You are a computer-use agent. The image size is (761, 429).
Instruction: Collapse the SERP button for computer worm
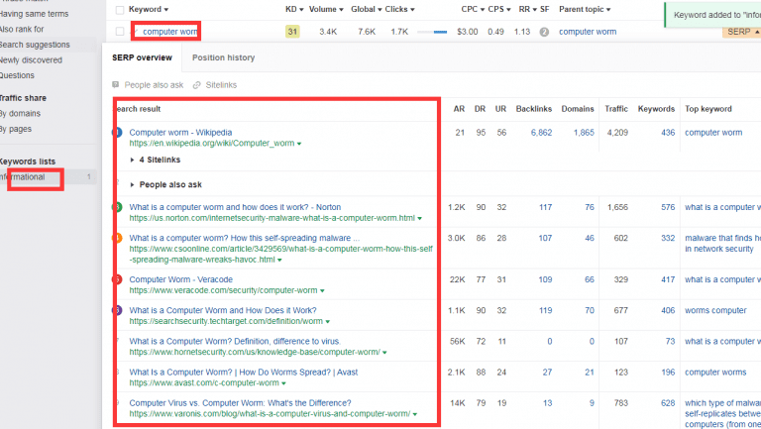coord(742,32)
